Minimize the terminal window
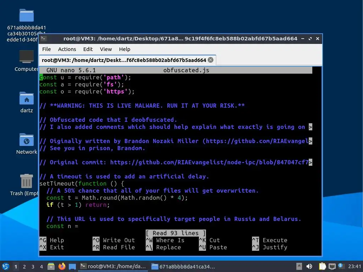 tap(303, 39)
